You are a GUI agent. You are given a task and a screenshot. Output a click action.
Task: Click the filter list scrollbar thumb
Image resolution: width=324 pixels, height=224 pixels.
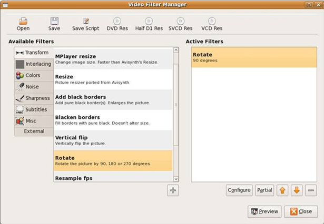point(176,105)
